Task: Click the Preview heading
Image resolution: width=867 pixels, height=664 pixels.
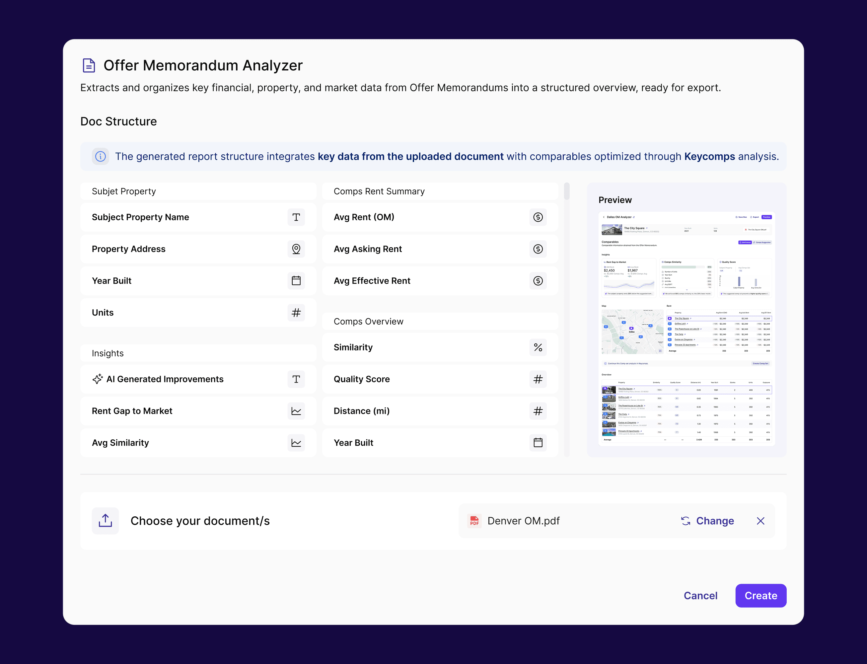Action: pos(615,200)
